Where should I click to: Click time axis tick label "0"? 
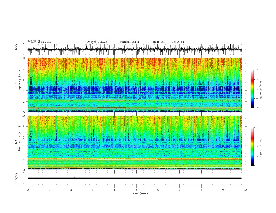[28, 190]
